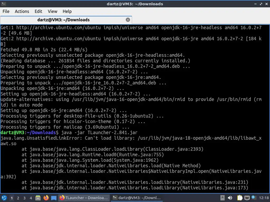
Task: Click 'Processing triggers for mailcap' line
Action: point(65,127)
